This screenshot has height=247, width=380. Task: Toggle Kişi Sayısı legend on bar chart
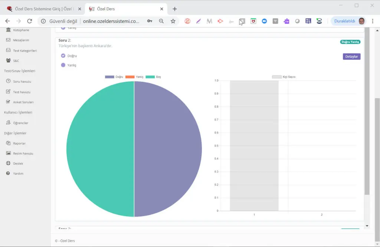pos(284,77)
